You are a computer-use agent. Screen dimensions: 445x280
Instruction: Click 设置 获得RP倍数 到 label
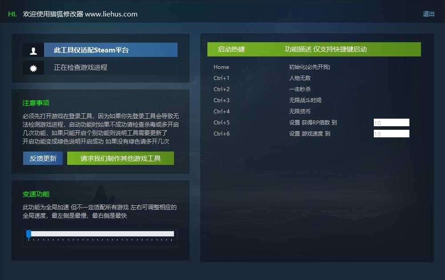point(313,122)
